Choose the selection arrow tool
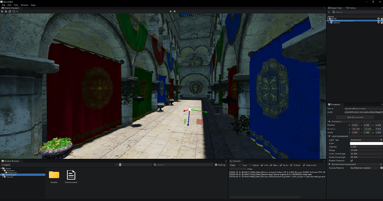 tap(2, 11)
